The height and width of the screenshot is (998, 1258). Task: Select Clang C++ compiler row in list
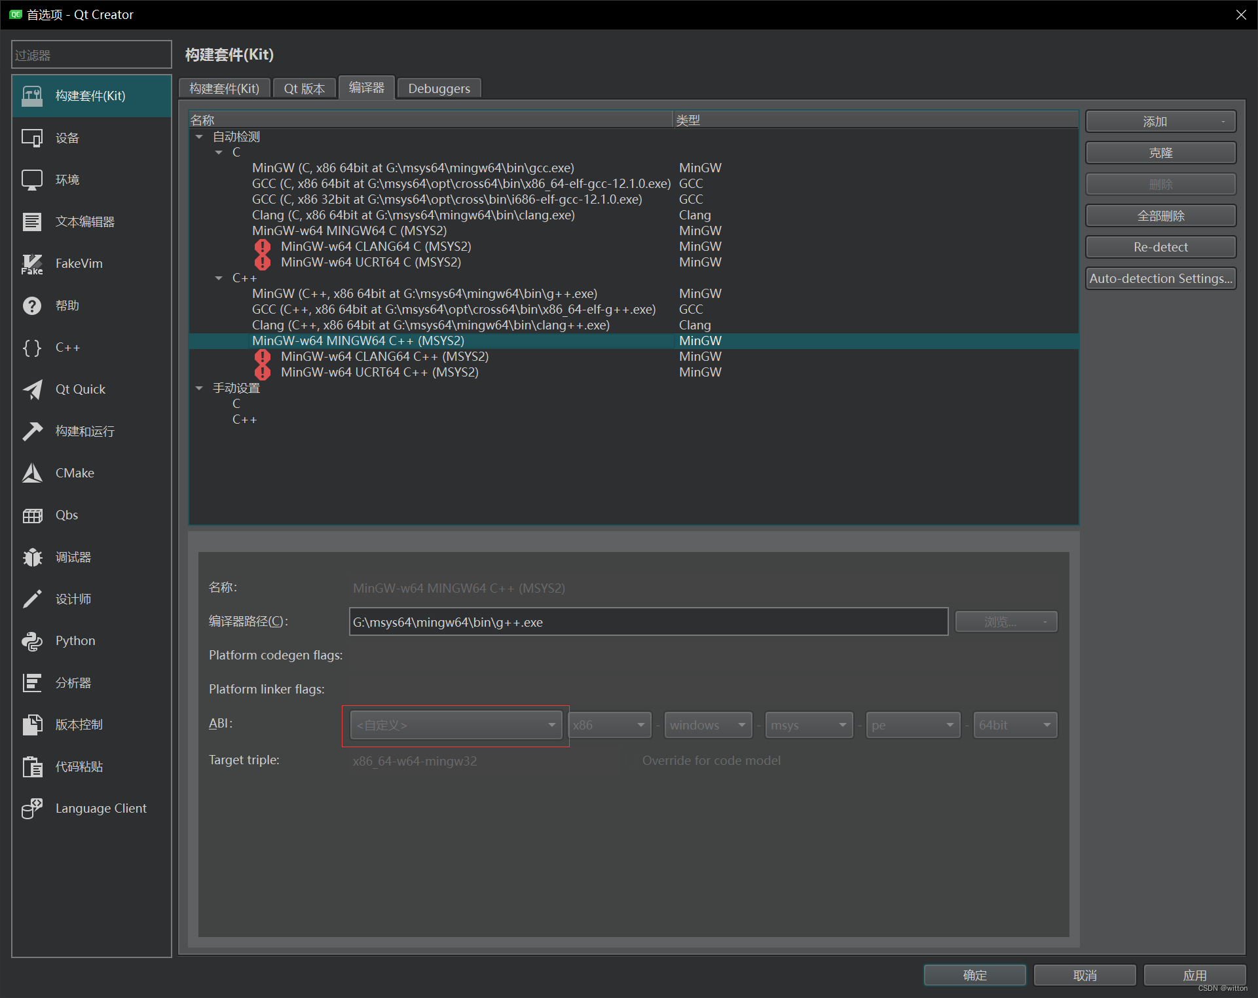coord(430,325)
